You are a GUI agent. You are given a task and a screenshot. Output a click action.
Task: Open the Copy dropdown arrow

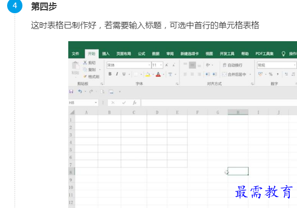click(100, 70)
